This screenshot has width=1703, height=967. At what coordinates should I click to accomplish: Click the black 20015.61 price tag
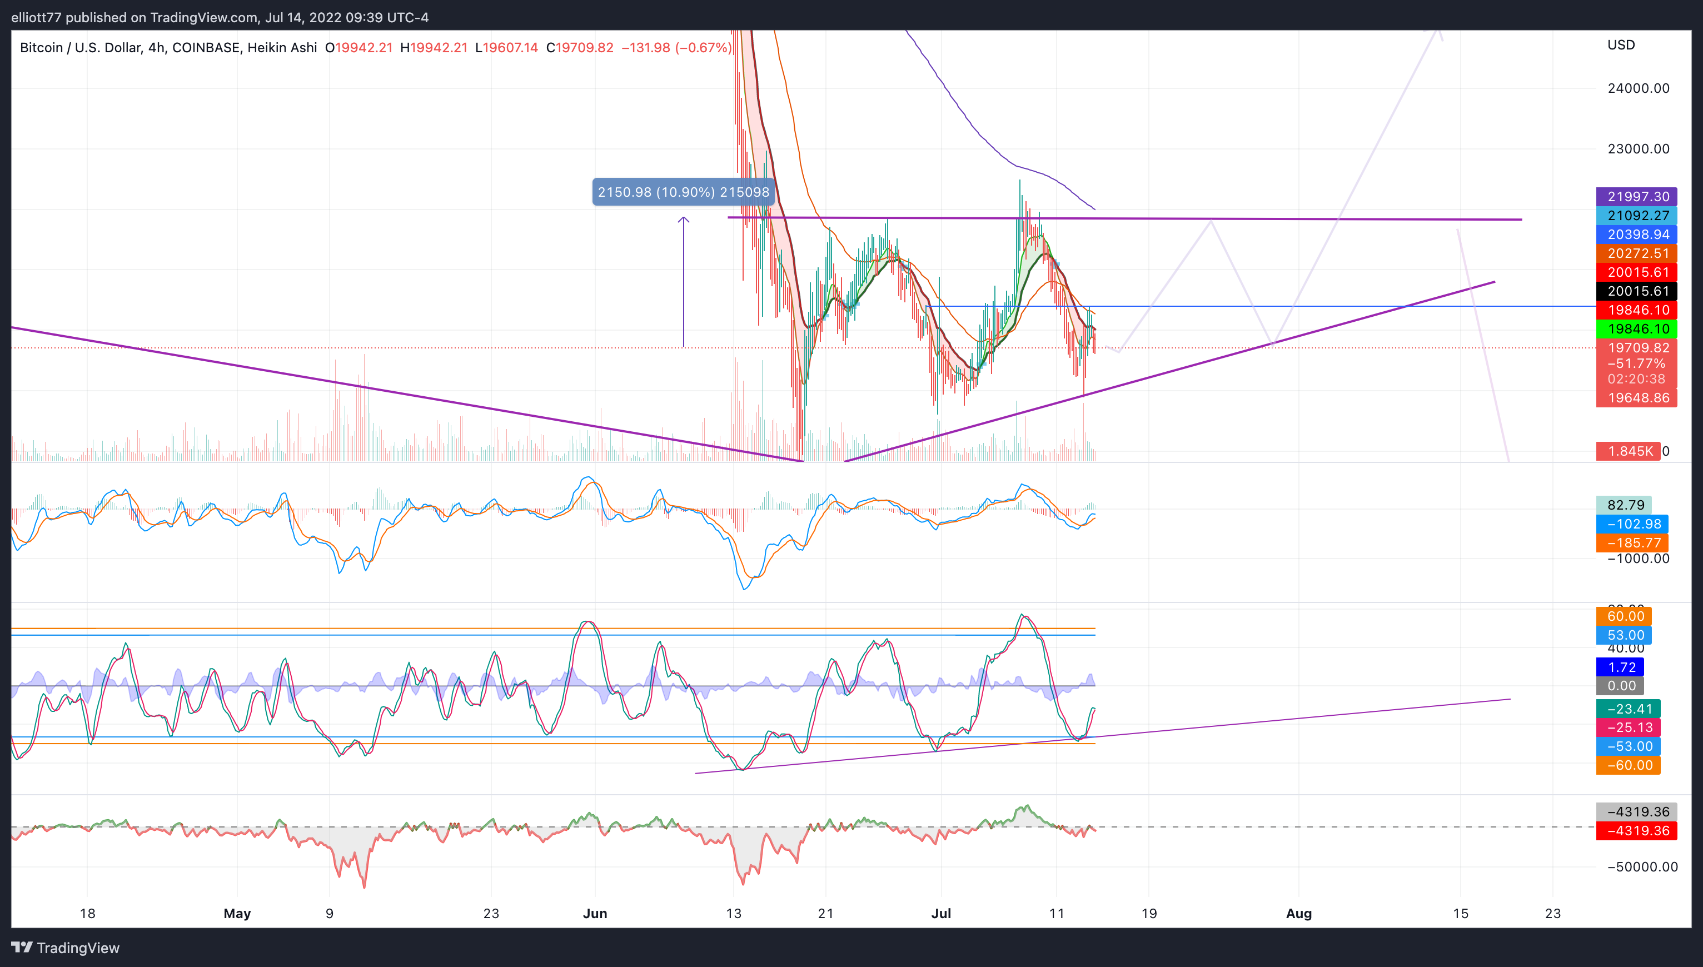click(1636, 291)
